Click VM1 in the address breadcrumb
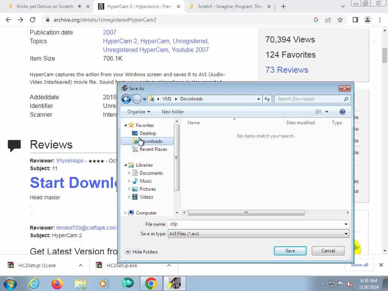388x291 pixels. (167, 99)
